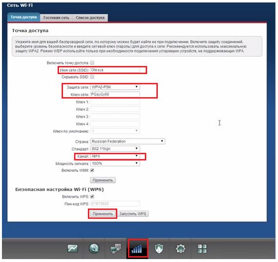Toggle the 'Скрывать SSID' checkbox

click(92, 77)
